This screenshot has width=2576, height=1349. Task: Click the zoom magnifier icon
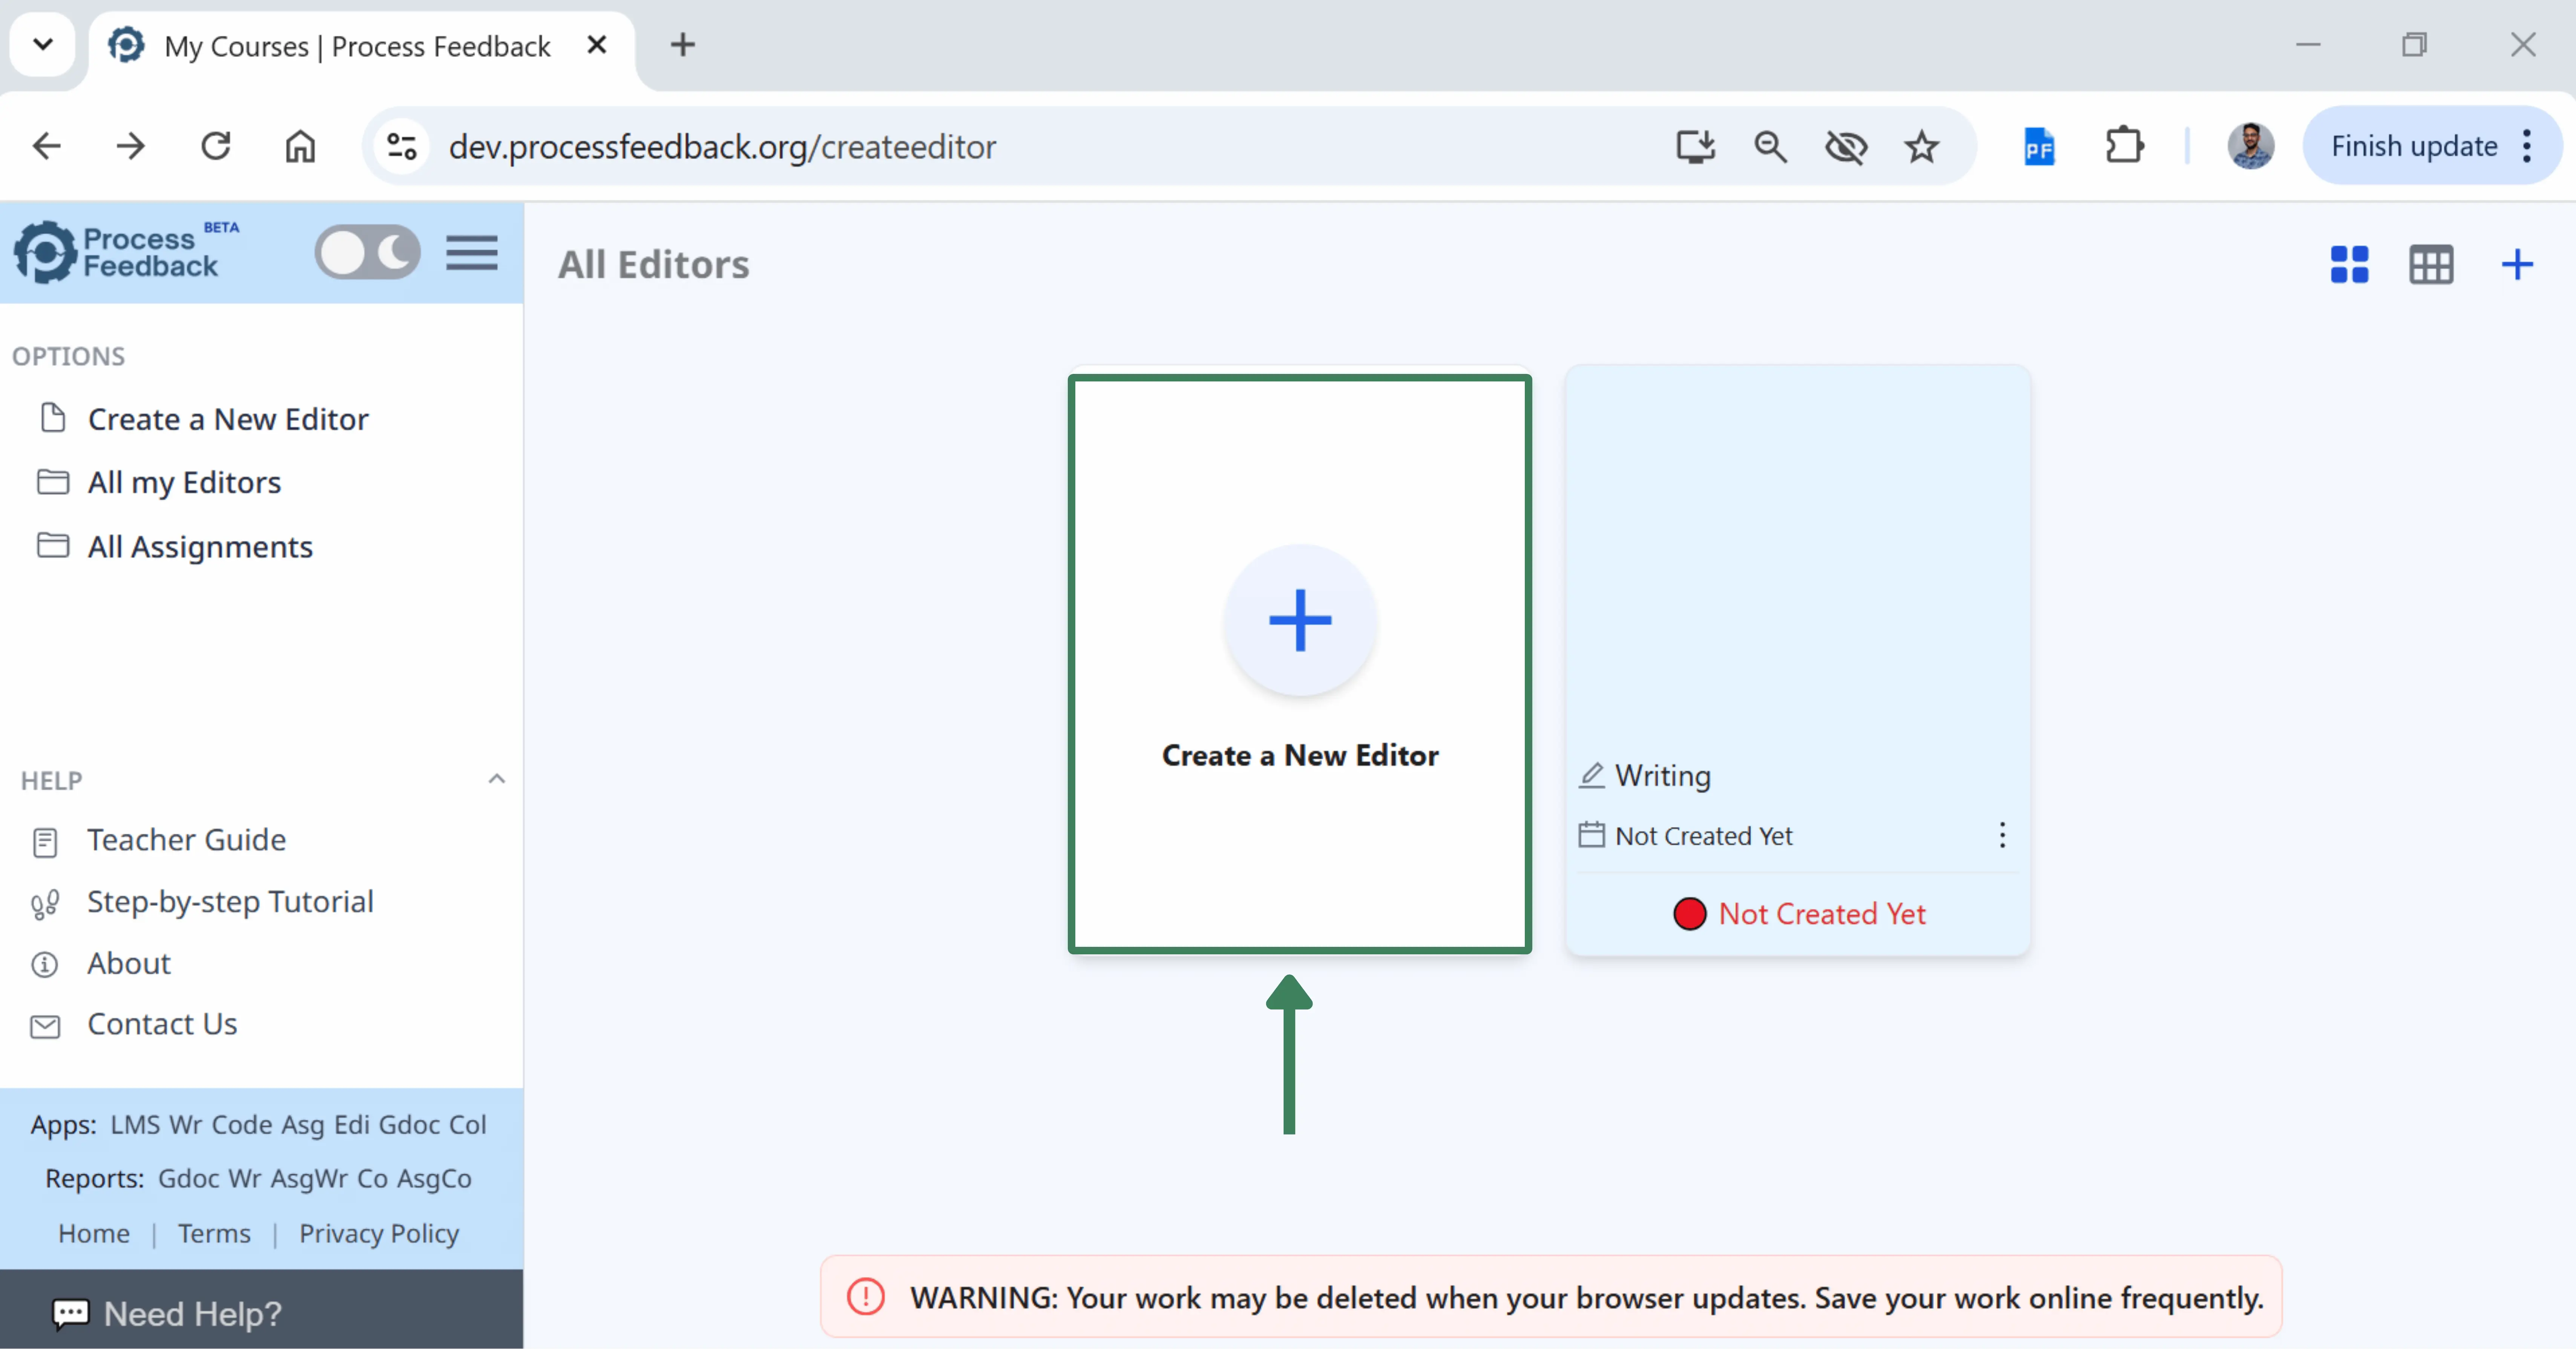click(x=1770, y=147)
